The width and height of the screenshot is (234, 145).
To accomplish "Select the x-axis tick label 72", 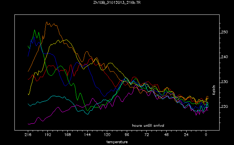I will 147,135.
